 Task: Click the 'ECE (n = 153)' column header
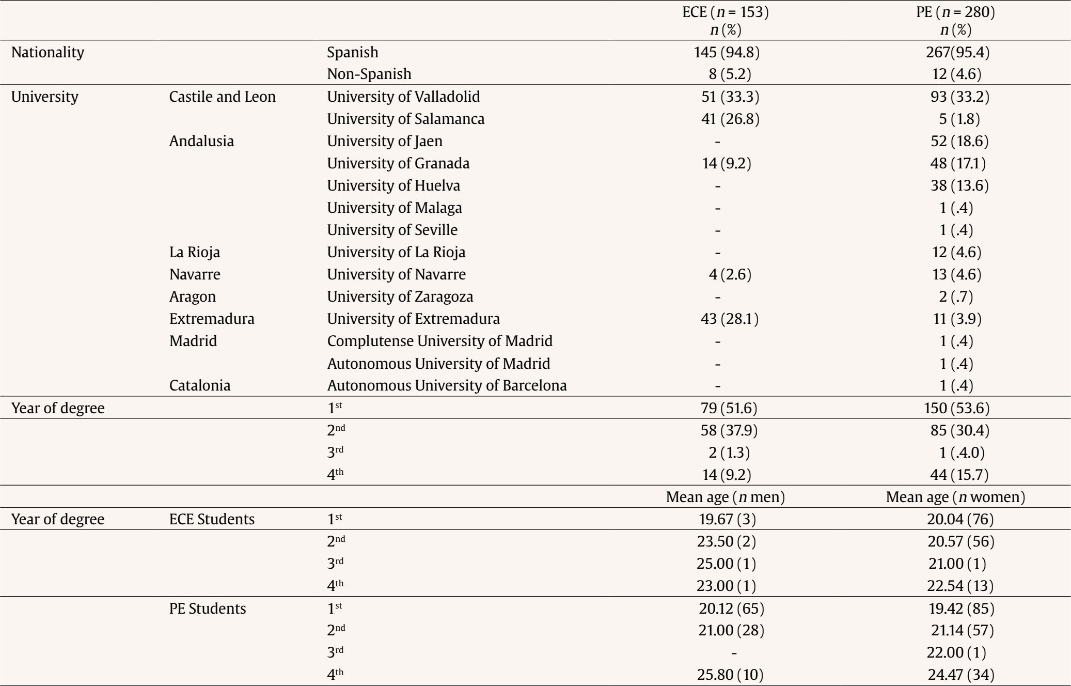(725, 12)
